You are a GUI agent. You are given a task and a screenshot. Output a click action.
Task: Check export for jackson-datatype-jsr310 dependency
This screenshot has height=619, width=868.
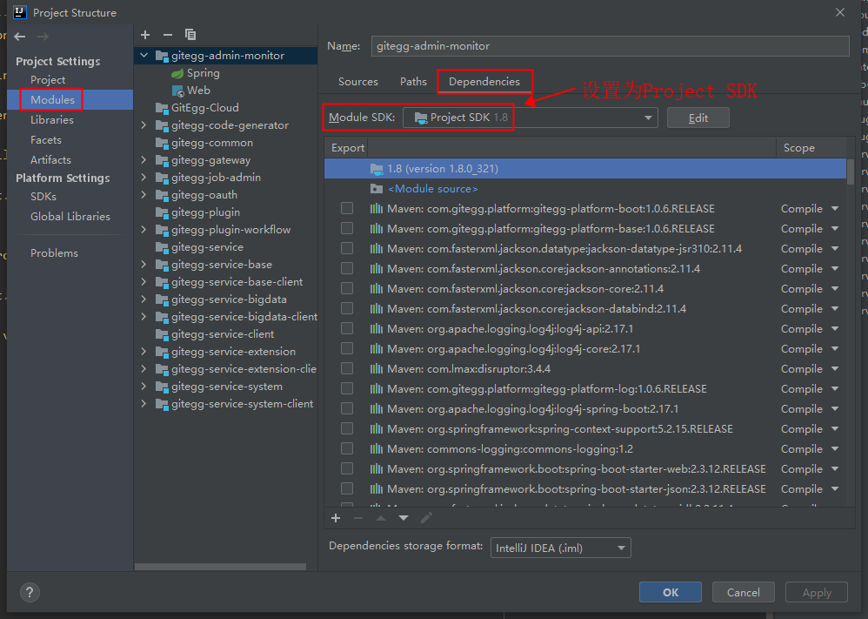347,248
